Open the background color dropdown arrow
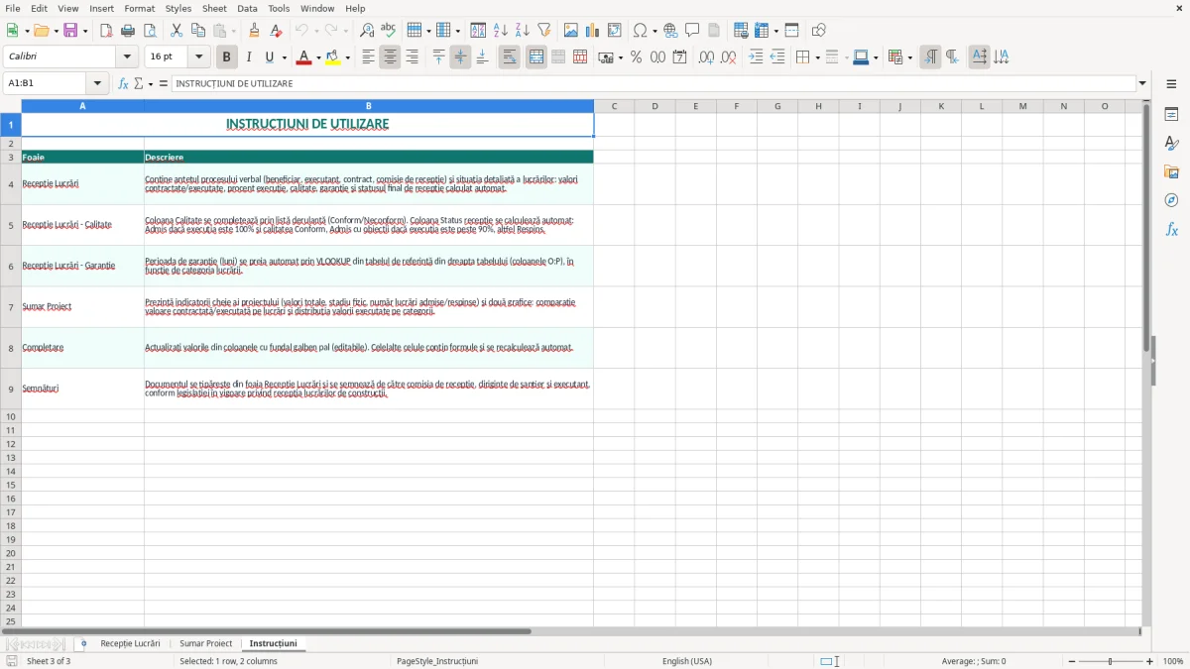 348,57
